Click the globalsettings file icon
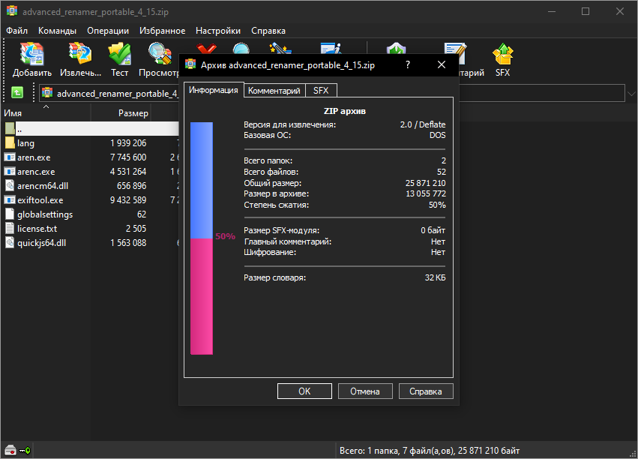 pyautogui.click(x=10, y=214)
